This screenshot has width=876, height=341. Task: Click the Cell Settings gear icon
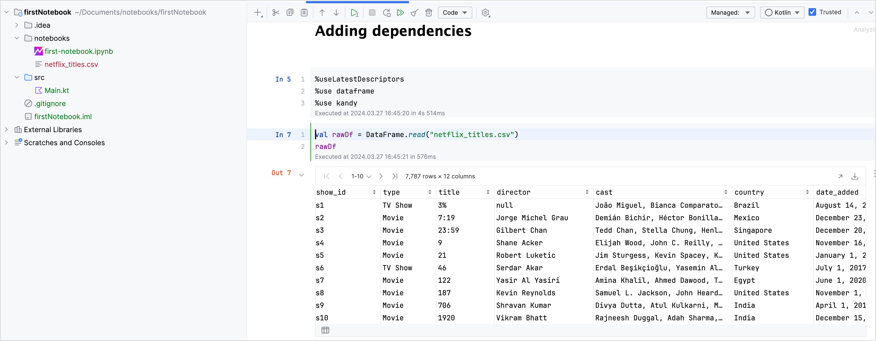pos(486,12)
